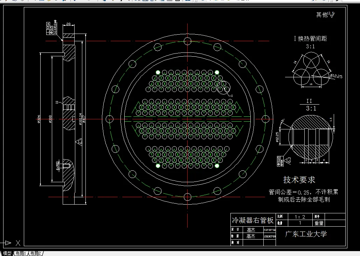The width and height of the screenshot is (360, 256).
Task: Click the 4×M10 thread callout
Action: 58,166
